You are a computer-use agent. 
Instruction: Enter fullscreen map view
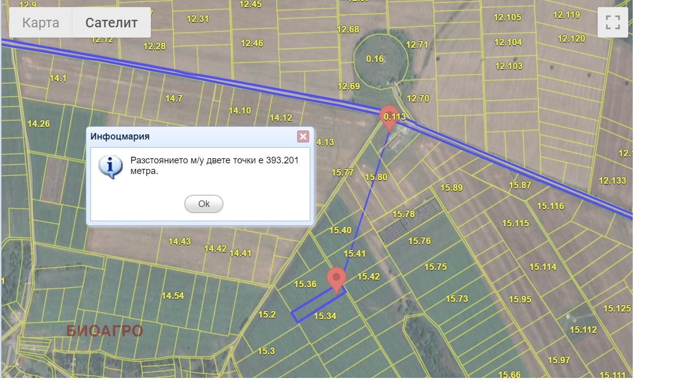[612, 22]
